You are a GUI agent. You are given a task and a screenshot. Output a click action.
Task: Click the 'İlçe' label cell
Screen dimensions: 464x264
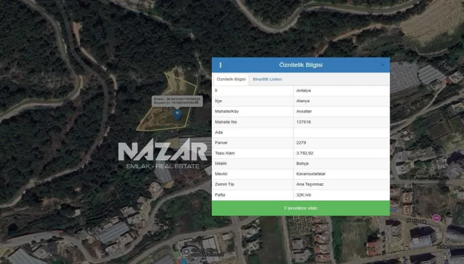(x=253, y=101)
